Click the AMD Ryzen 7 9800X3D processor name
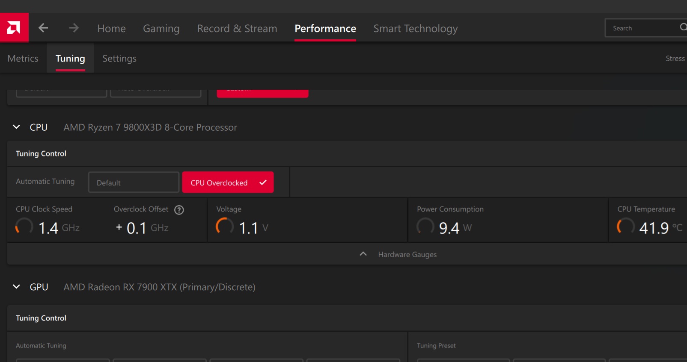Image resolution: width=687 pixels, height=362 pixels. (150, 127)
